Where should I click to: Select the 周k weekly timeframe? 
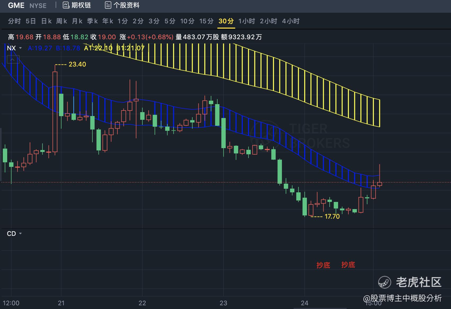[61, 21]
